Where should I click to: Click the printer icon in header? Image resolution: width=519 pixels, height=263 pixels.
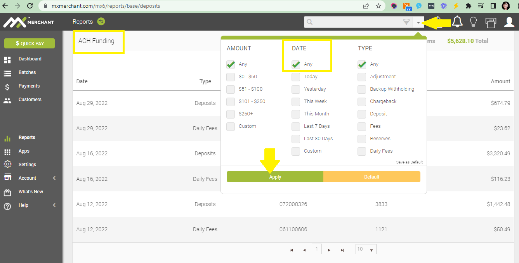tap(491, 22)
